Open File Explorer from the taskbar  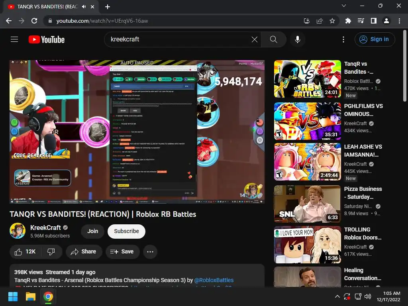pos(30,296)
